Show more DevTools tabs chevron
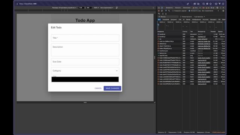240x135 pixels. (200, 7)
